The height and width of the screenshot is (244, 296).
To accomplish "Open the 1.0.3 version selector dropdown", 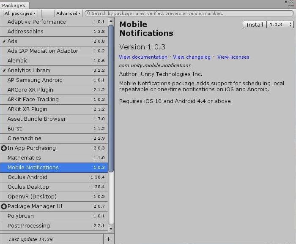I will [x=280, y=24].
